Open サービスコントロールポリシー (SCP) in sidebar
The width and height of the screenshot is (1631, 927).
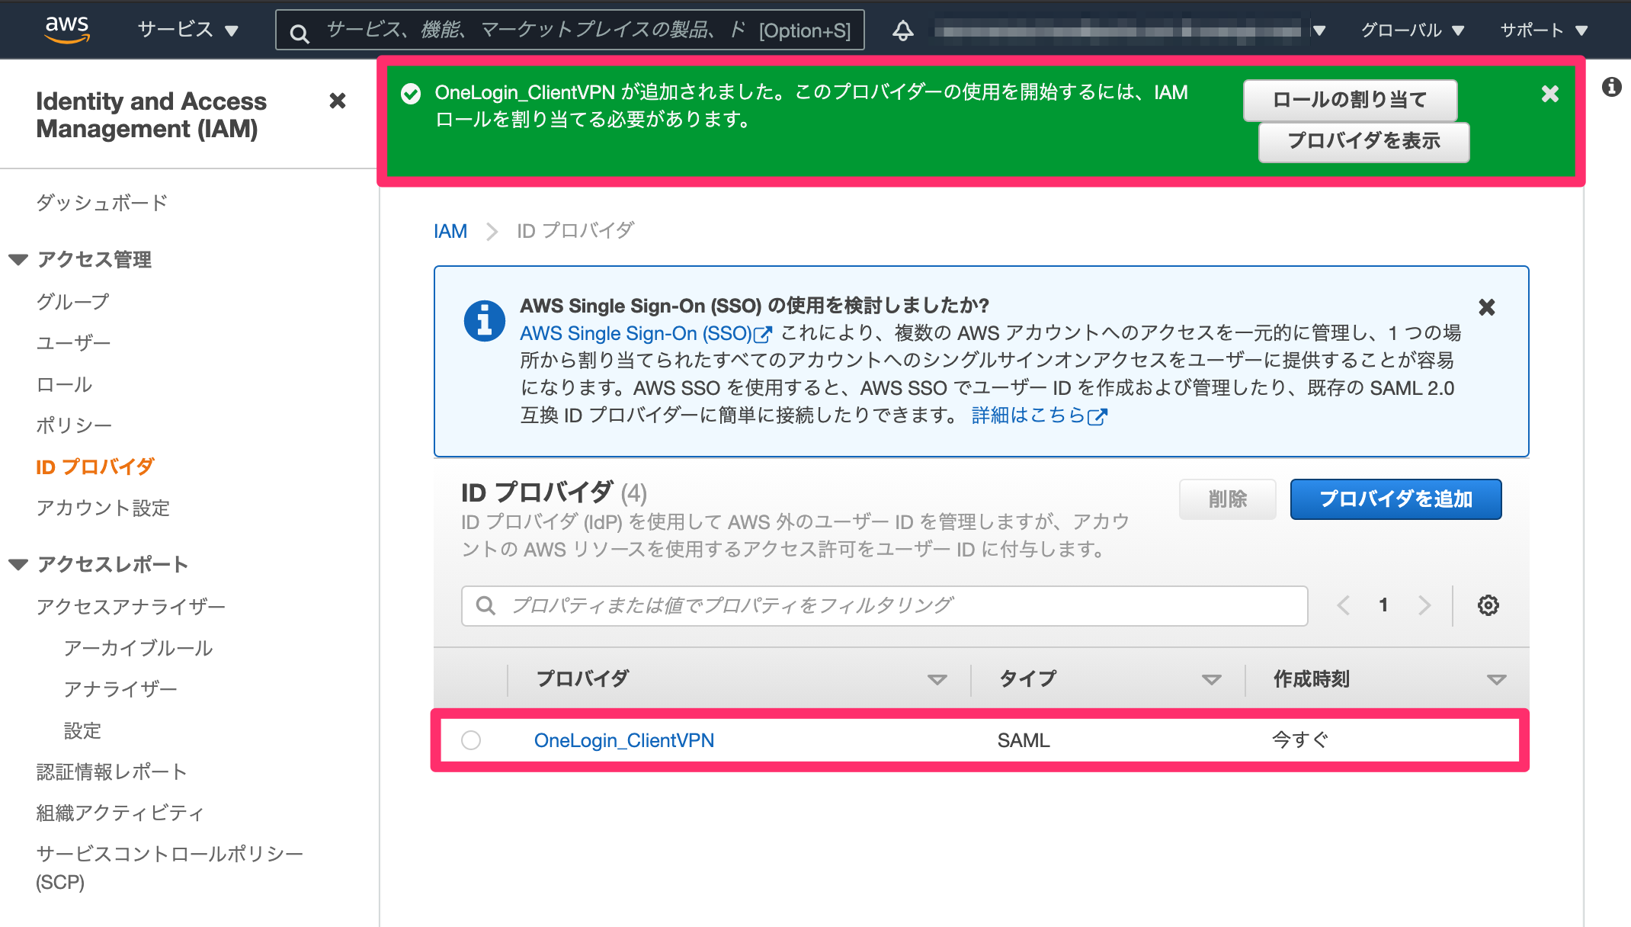point(170,868)
